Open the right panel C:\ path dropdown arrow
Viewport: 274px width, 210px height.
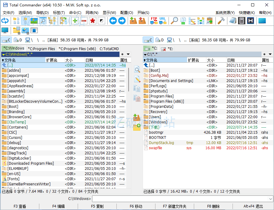tap(145, 54)
